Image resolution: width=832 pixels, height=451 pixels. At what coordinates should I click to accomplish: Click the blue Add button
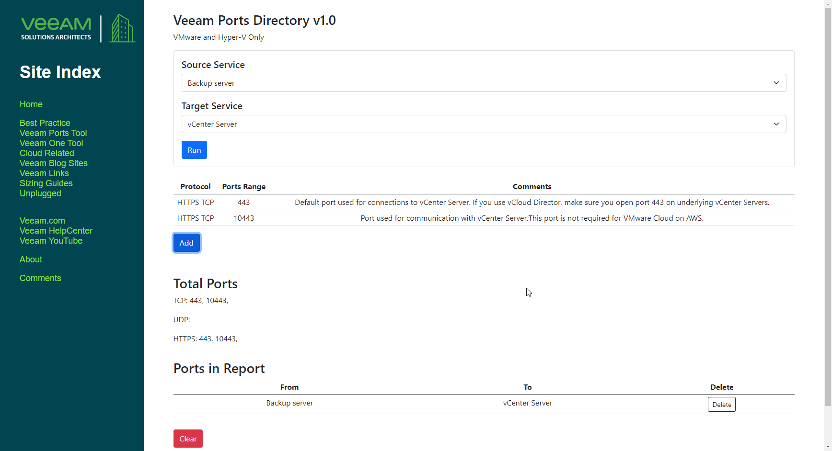(186, 243)
